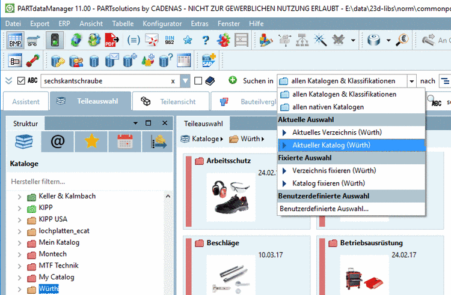This screenshot has width=451, height=295.
Task: Select MTF Technik in catalog tree
Action: click(59, 266)
